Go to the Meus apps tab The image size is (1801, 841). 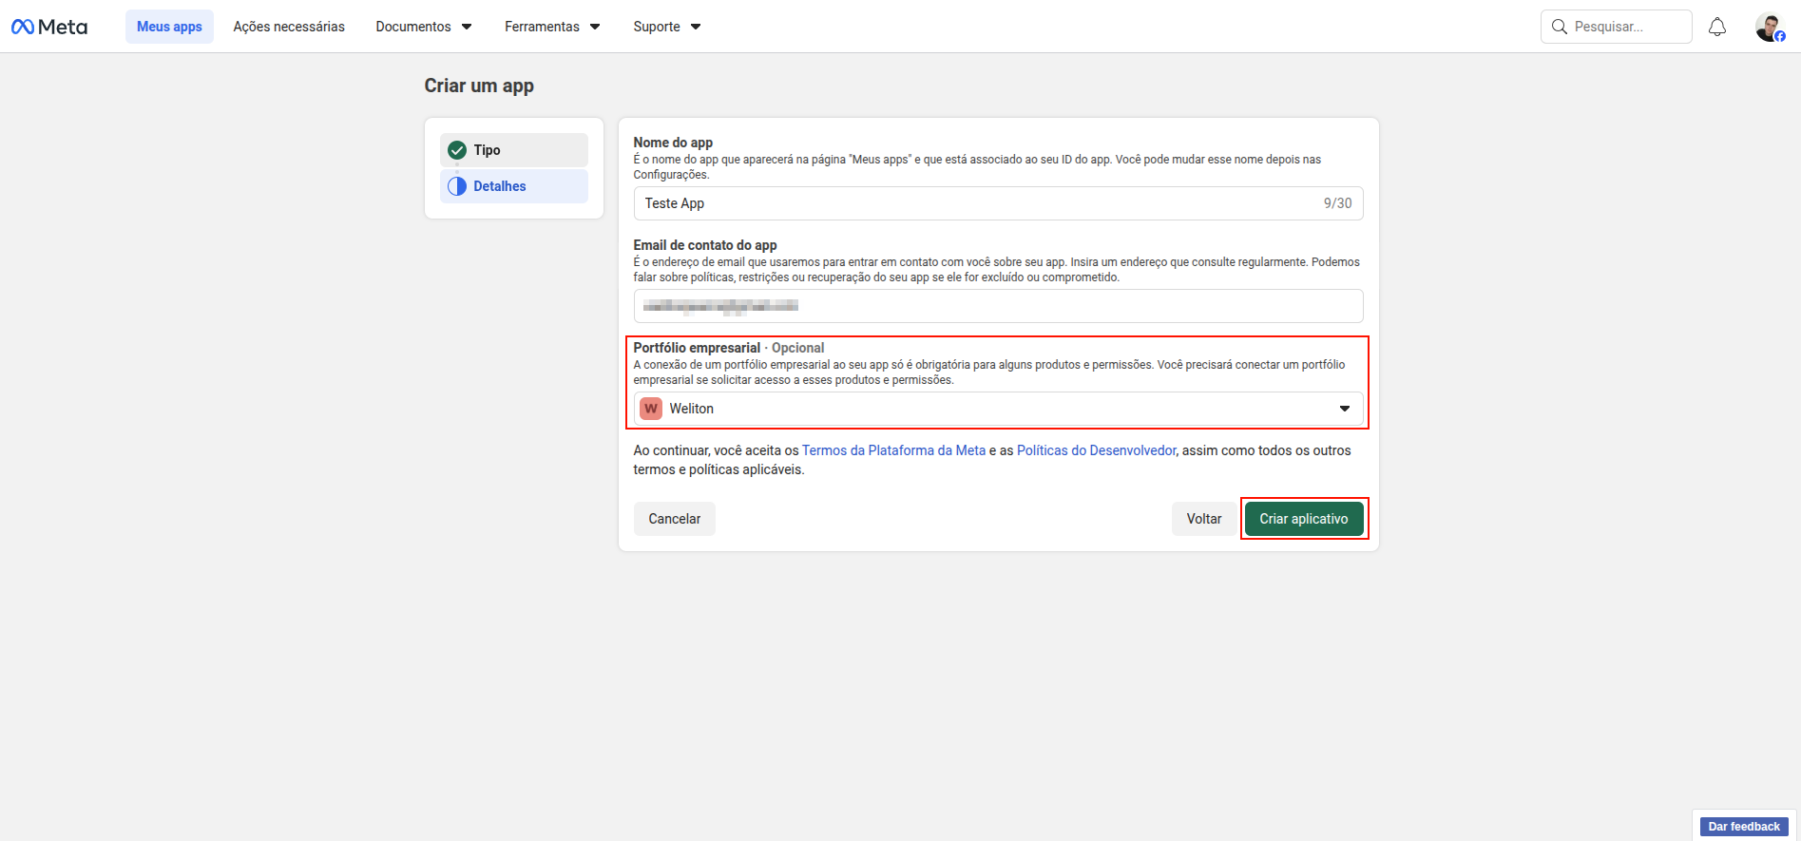pyautogui.click(x=169, y=27)
